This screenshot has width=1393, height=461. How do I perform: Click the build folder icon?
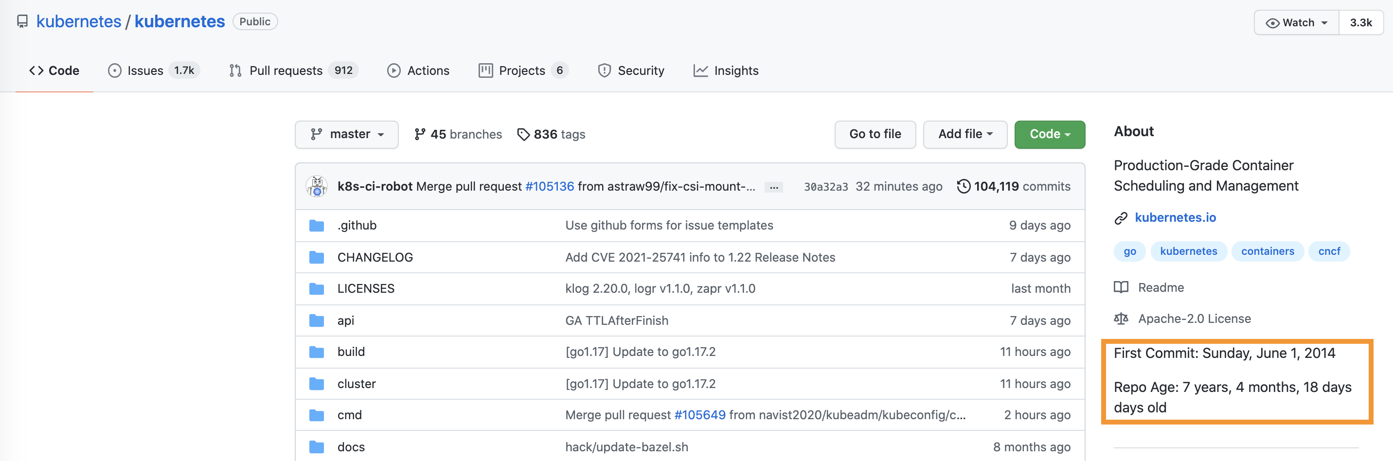point(316,352)
